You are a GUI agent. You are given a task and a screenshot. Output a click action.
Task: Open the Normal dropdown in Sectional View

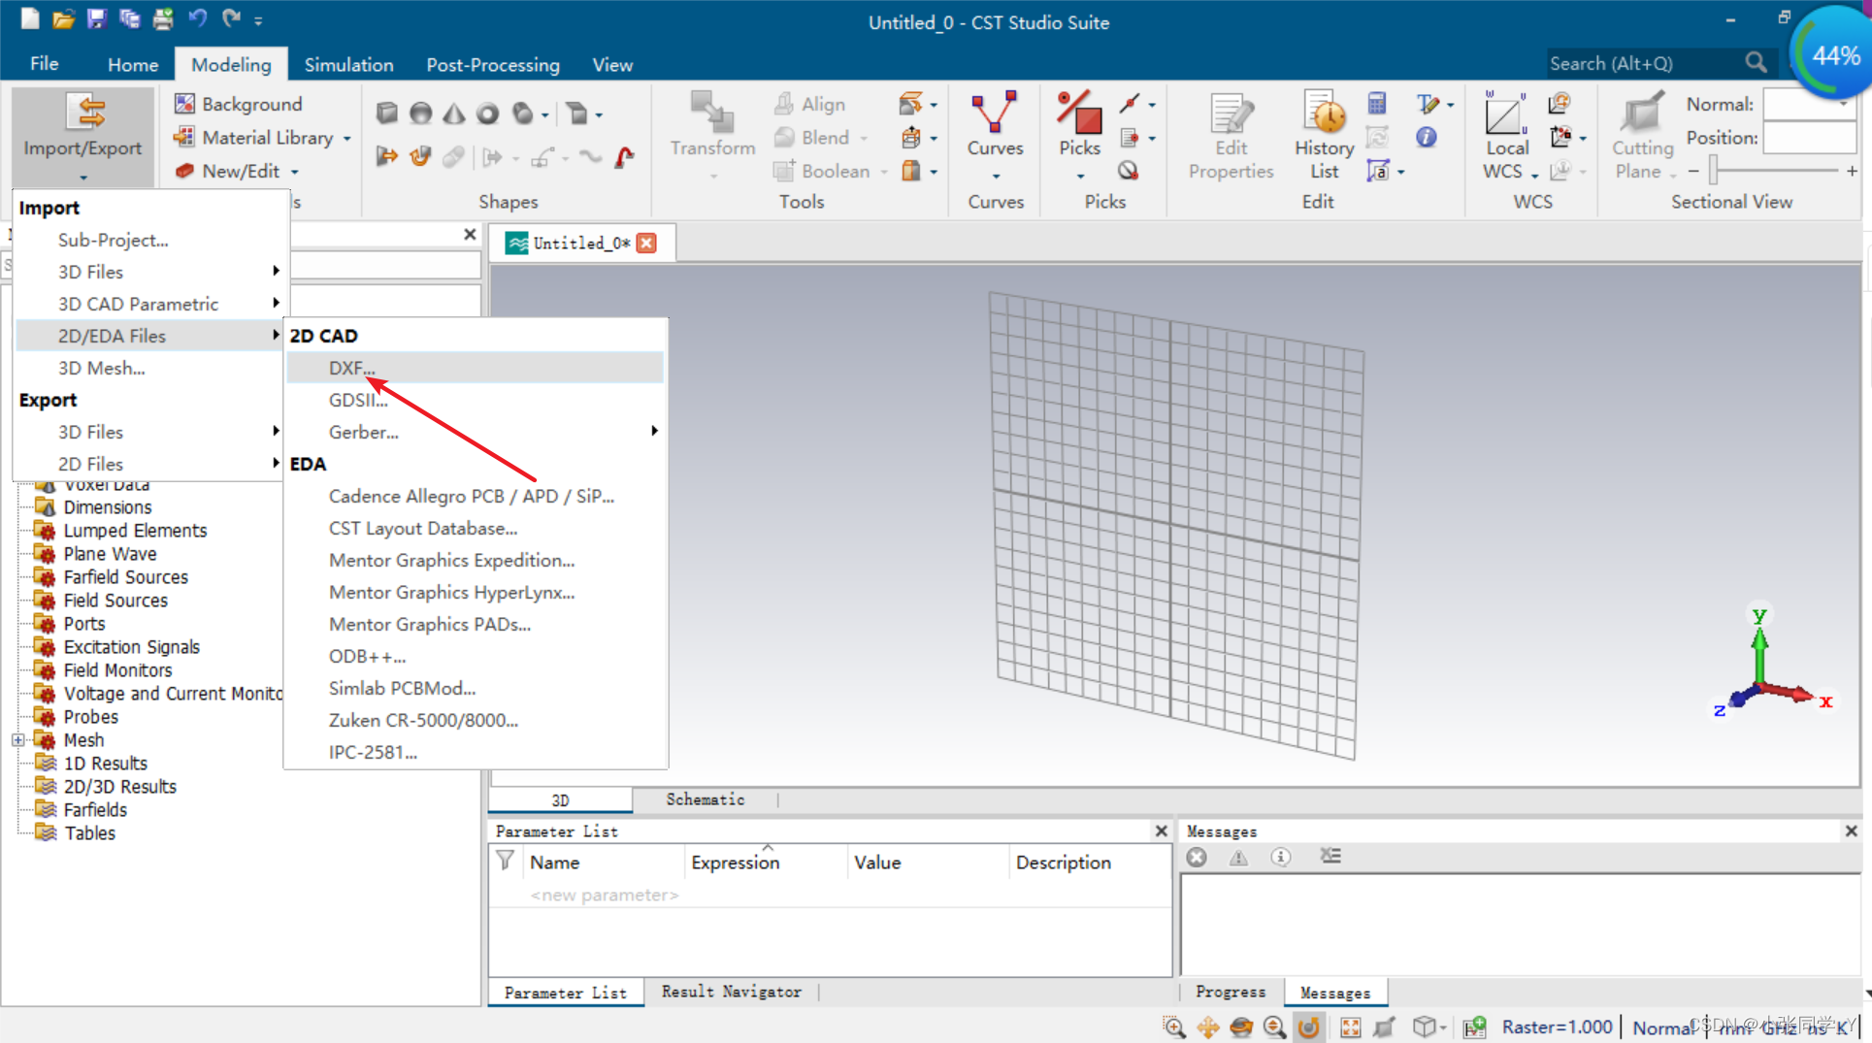pos(1843,104)
